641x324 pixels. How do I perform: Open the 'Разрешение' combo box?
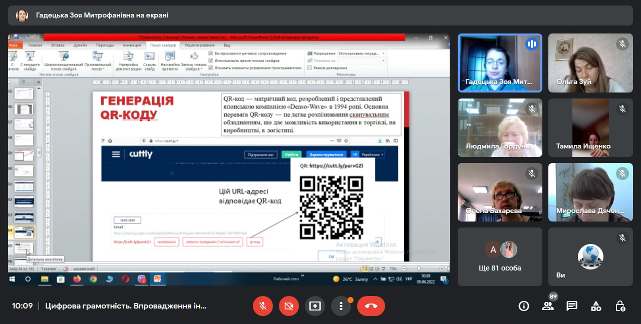[362, 53]
